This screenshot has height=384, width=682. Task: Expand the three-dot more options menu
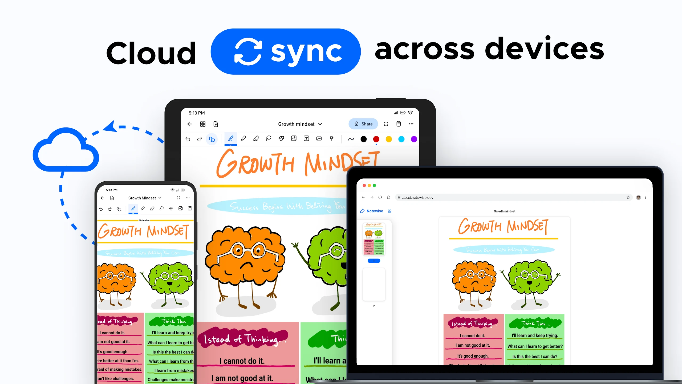click(411, 124)
